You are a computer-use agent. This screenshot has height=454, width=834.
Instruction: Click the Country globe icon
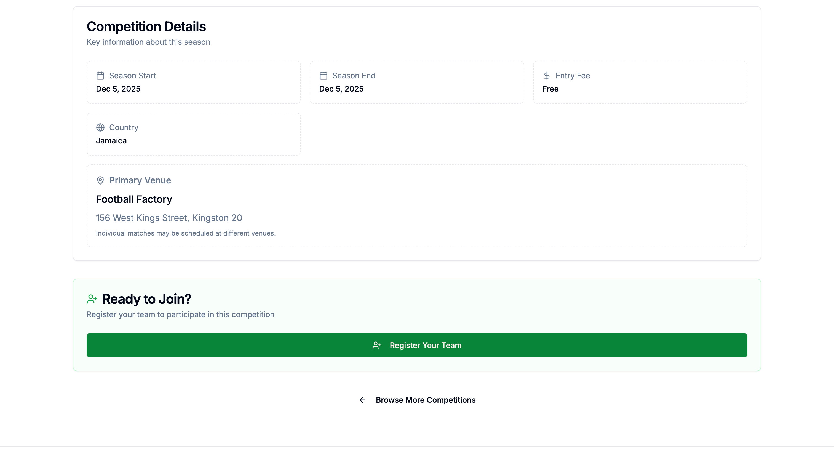click(100, 127)
